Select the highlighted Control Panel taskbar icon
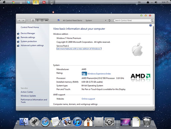The height and width of the screenshot is (129, 171). tap(36, 2)
